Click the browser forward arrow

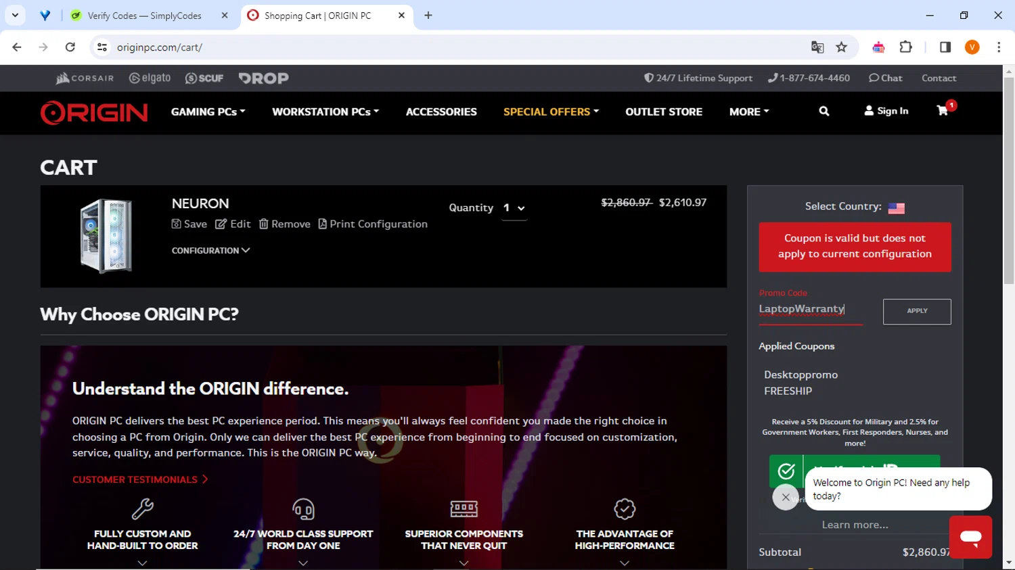(x=43, y=47)
